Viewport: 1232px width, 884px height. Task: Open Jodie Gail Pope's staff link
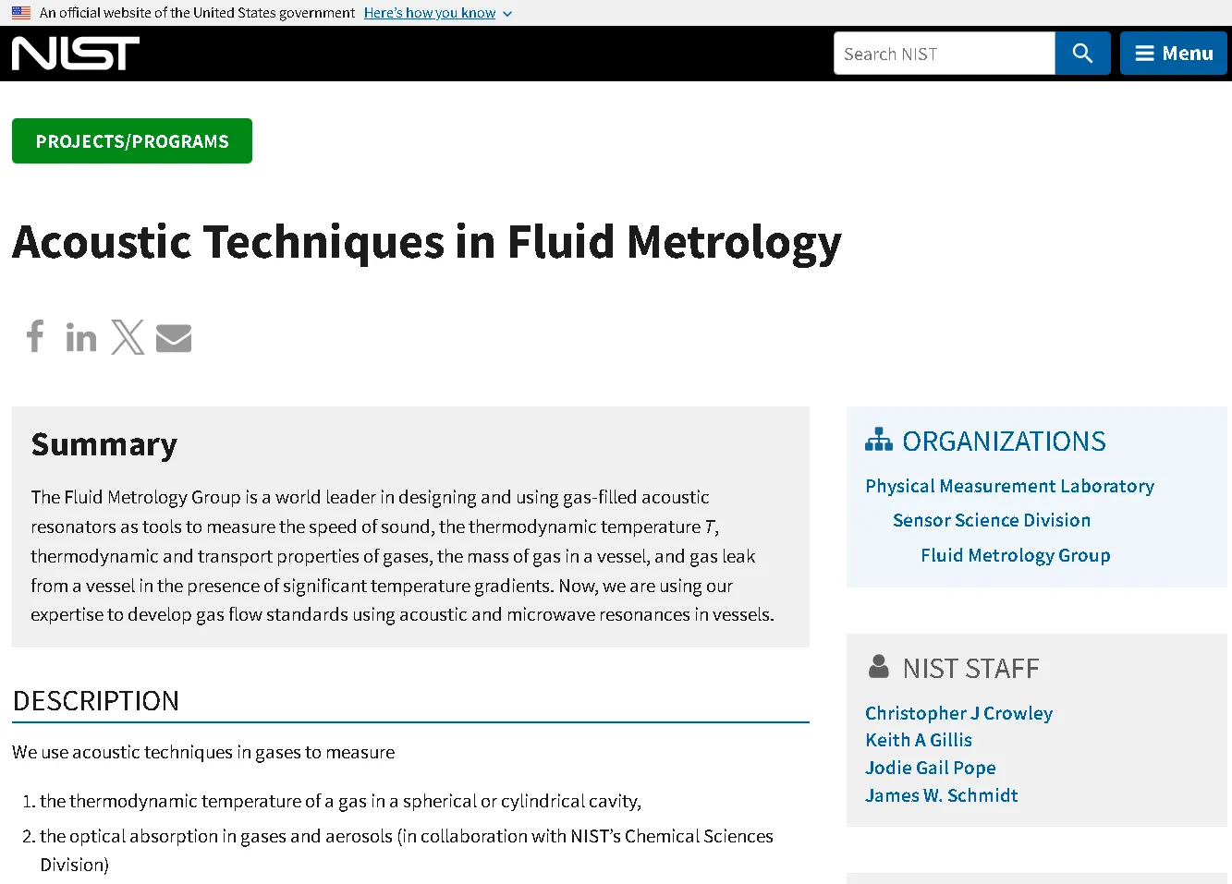(x=930, y=768)
